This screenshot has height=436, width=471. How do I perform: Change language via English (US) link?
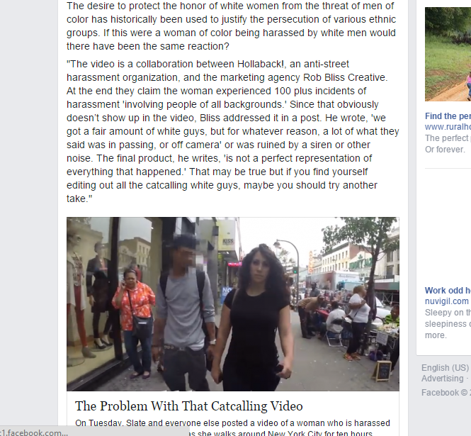point(446,368)
